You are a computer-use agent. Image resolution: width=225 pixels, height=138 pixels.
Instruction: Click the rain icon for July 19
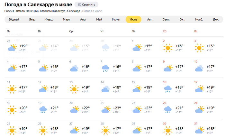[x=42, y=110]
